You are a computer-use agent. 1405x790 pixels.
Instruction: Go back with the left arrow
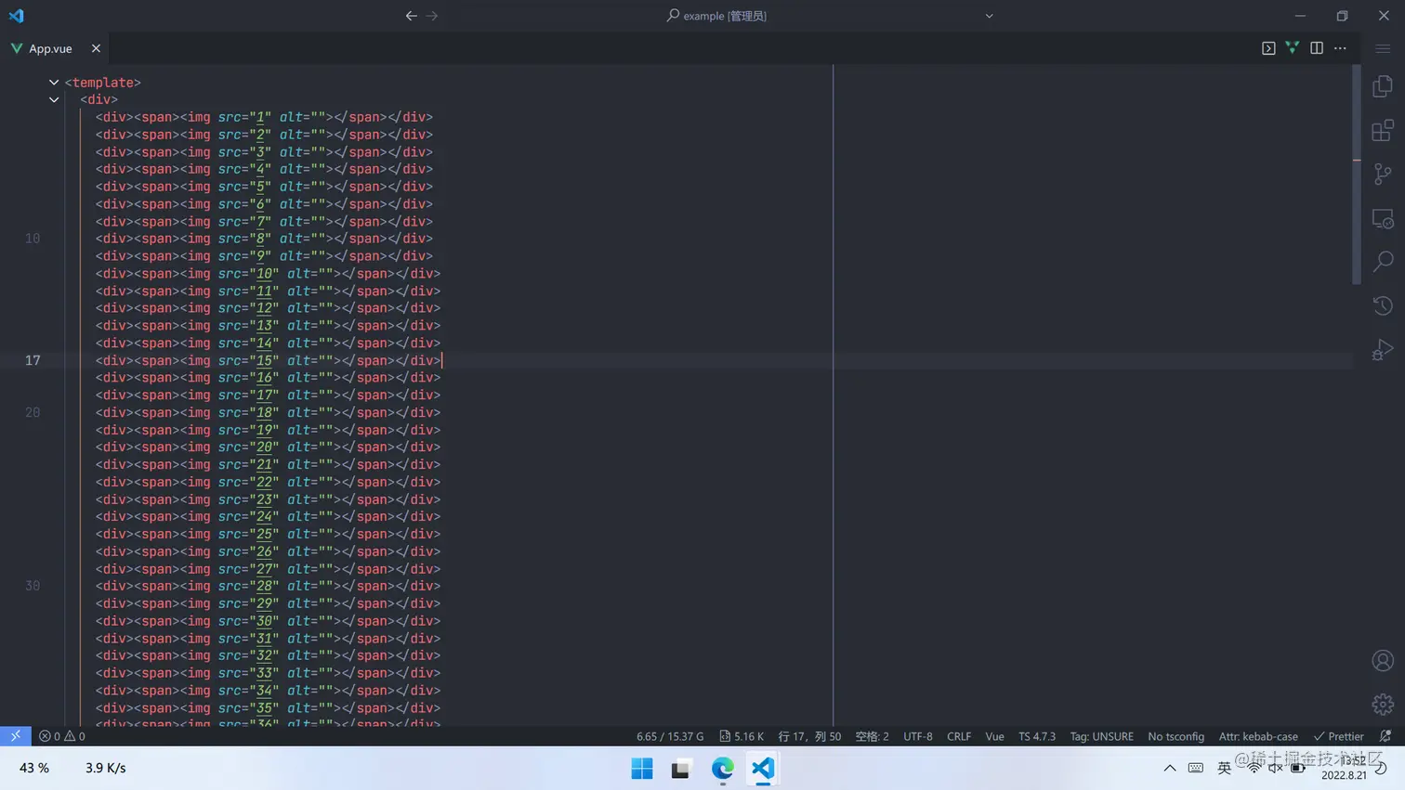coord(411,16)
